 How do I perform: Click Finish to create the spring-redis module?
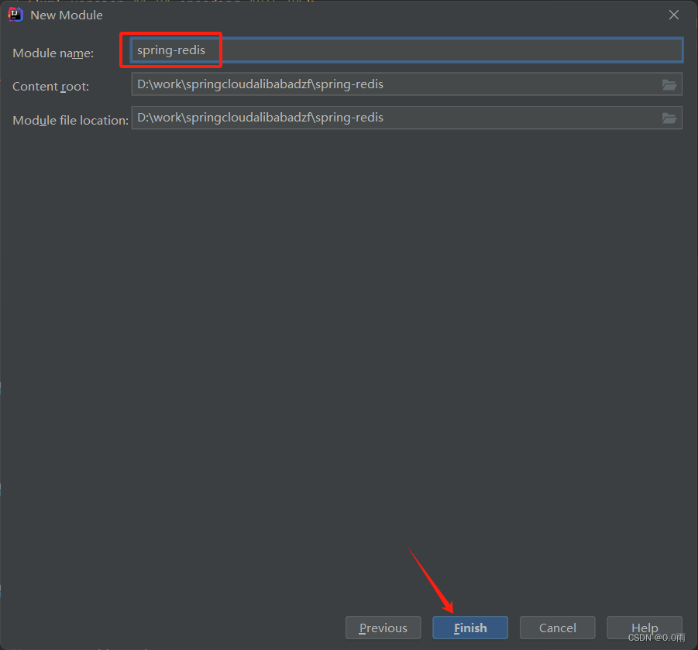[469, 628]
